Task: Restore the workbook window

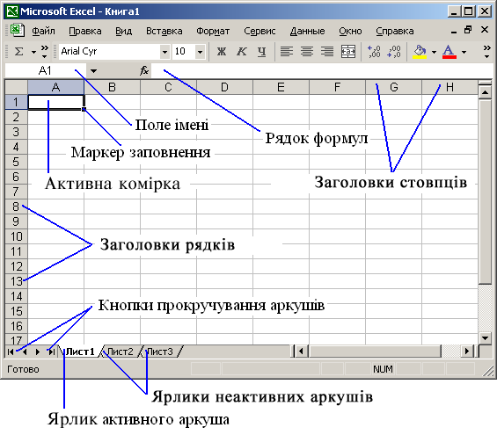Action: pos(468,31)
